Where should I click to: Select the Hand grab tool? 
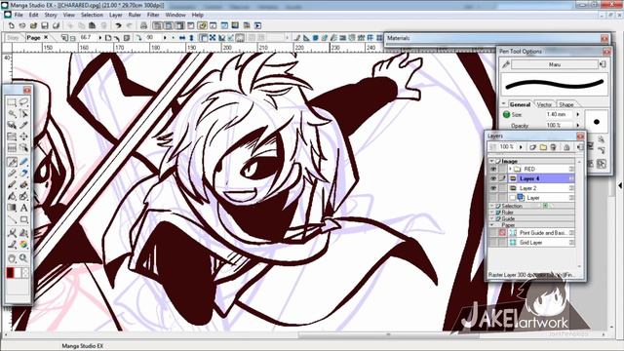pos(12,258)
